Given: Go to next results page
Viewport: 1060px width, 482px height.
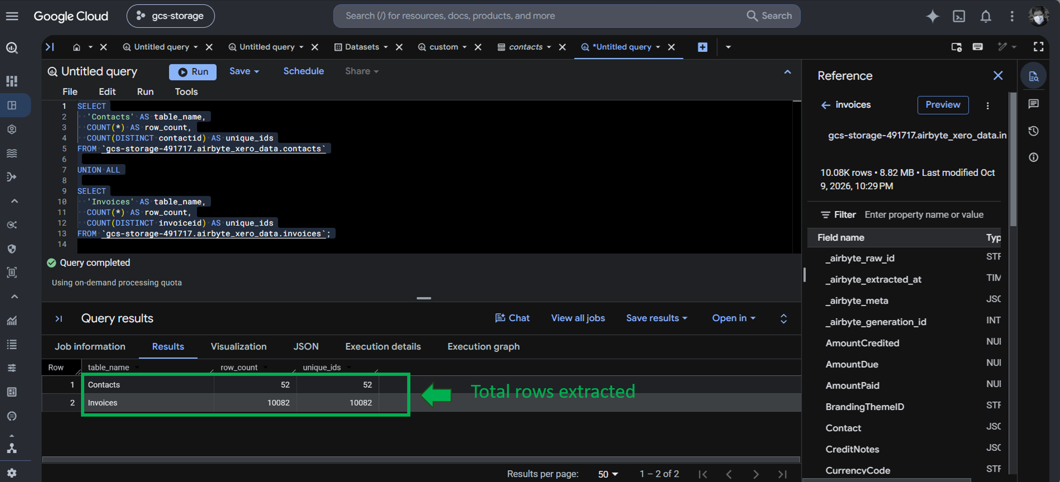Looking at the screenshot, I should click(755, 474).
